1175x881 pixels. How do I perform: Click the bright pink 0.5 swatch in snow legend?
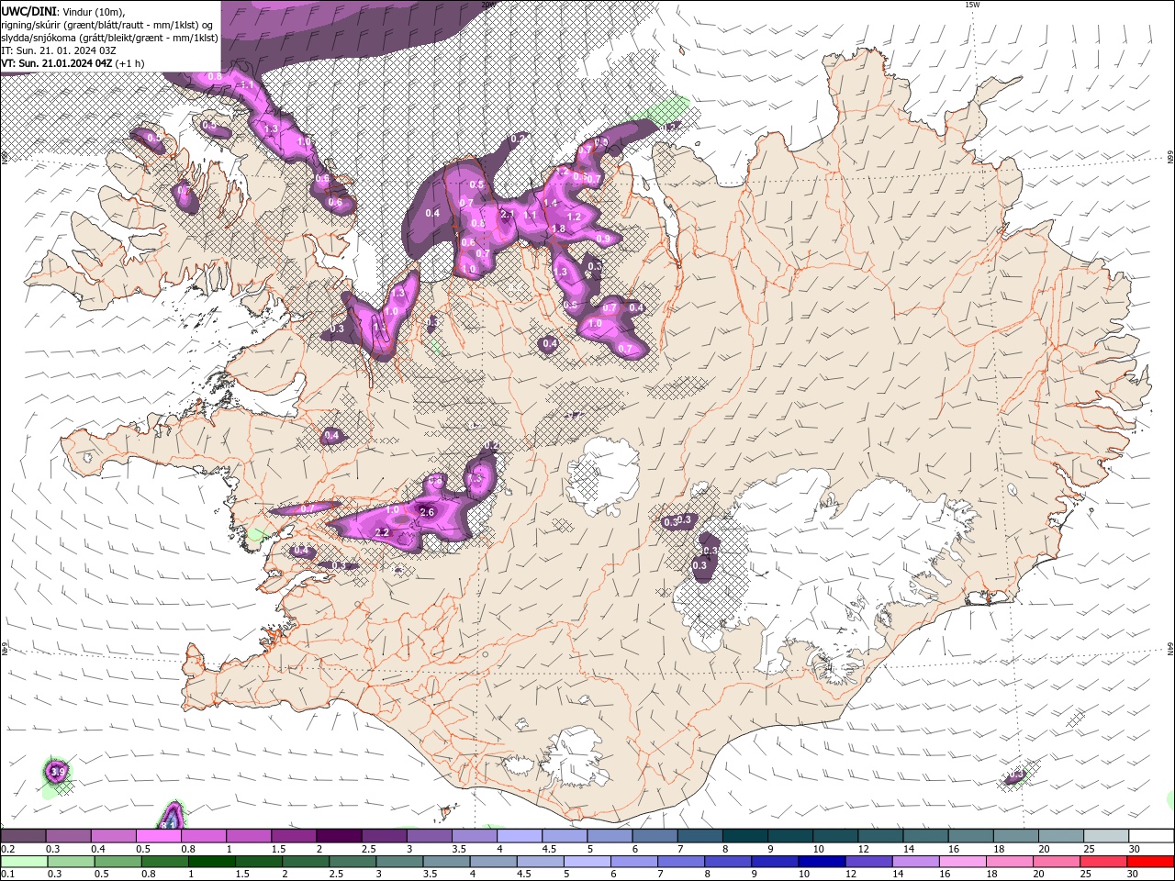(158, 836)
